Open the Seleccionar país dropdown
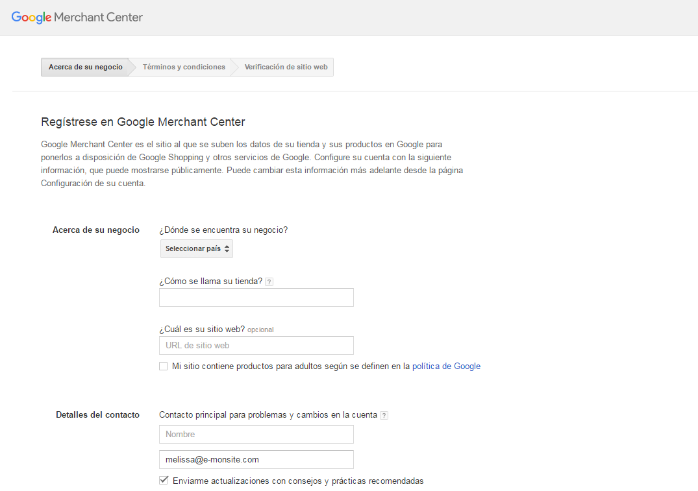Viewport: 698px width, 491px height. pos(197,248)
